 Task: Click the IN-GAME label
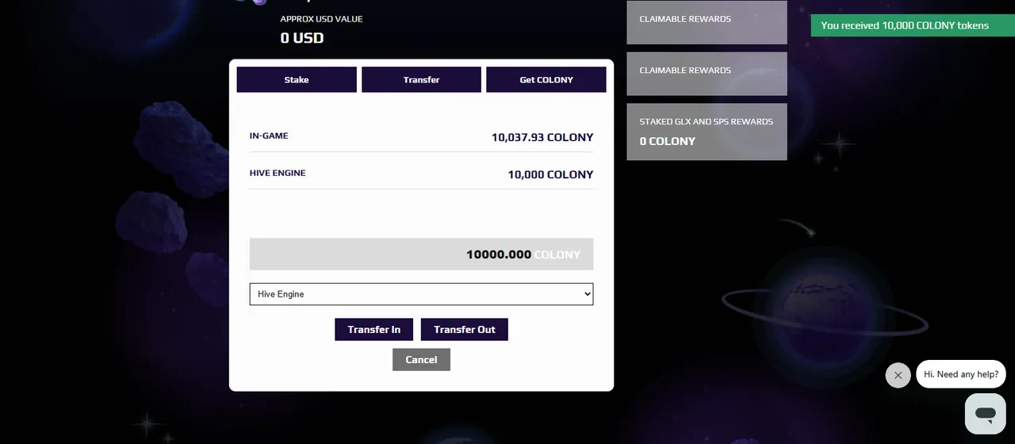tap(269, 136)
